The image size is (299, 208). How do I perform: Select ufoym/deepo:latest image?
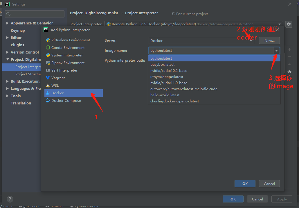point(214,77)
